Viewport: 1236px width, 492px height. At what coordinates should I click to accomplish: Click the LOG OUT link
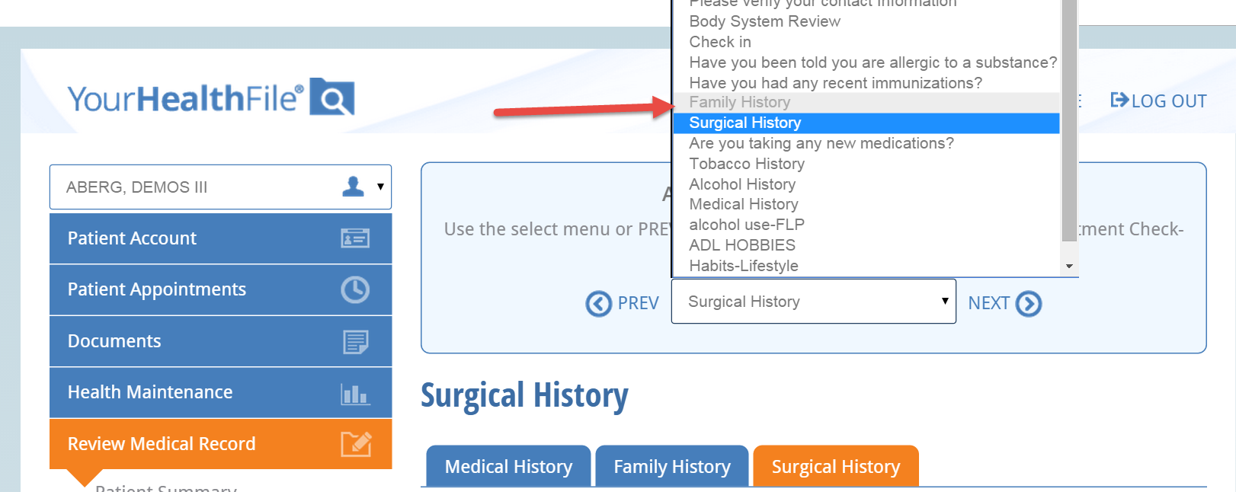tap(1167, 100)
